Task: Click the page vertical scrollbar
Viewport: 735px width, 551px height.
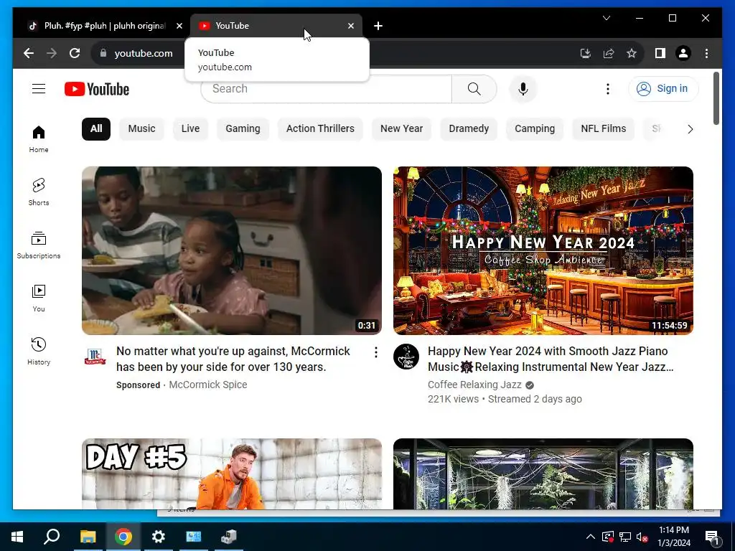Action: pos(716,98)
